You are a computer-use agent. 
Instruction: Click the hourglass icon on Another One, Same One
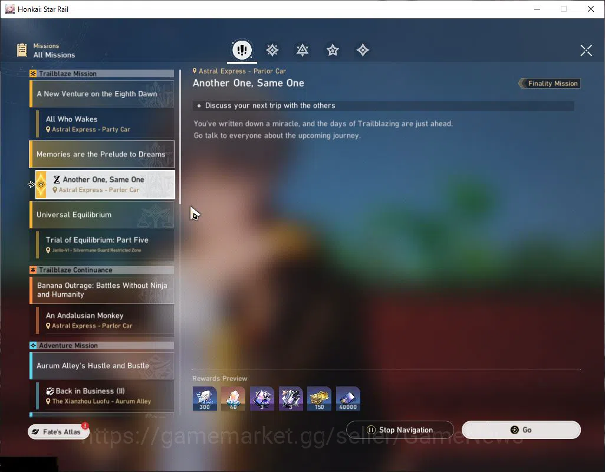point(57,179)
